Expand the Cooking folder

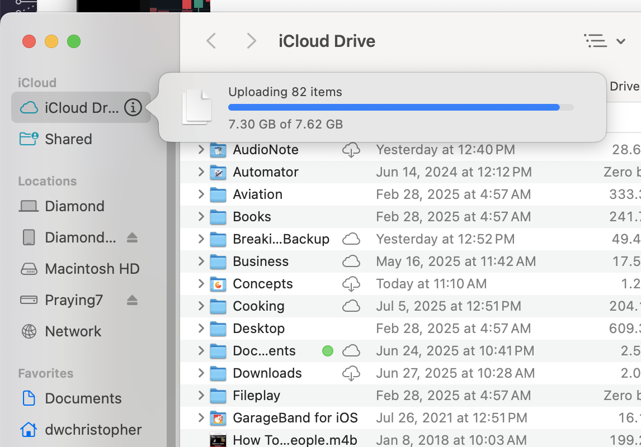coord(201,306)
